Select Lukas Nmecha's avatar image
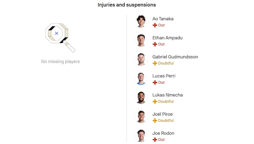254x144 pixels. click(x=141, y=98)
